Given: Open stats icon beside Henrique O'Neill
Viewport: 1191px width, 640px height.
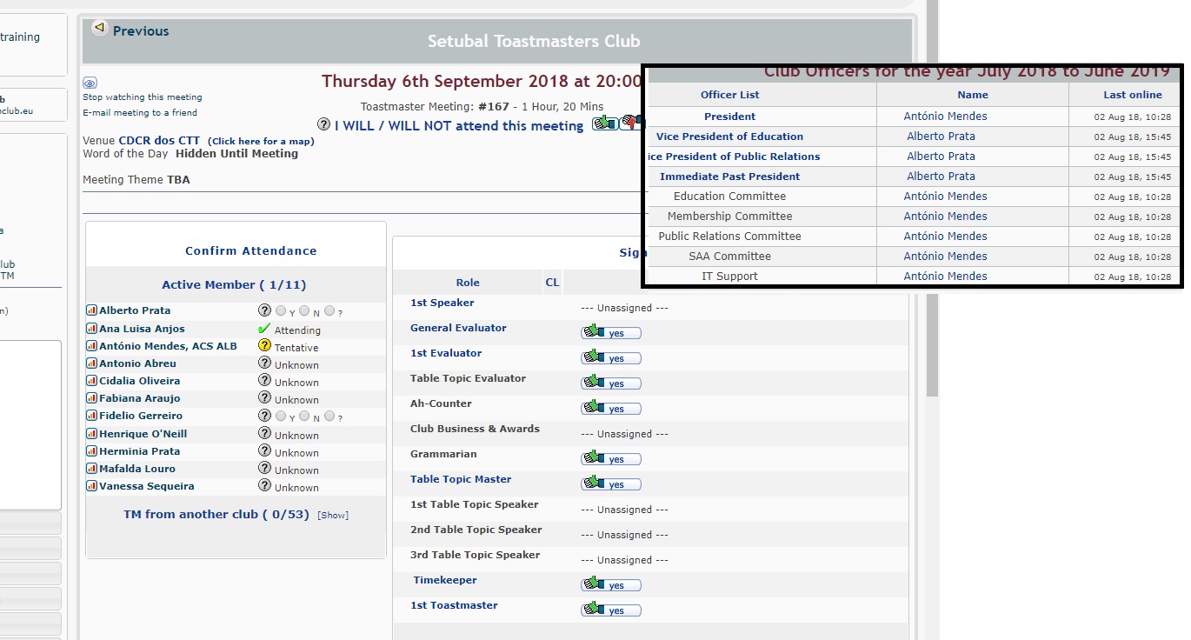Looking at the screenshot, I should tap(91, 434).
